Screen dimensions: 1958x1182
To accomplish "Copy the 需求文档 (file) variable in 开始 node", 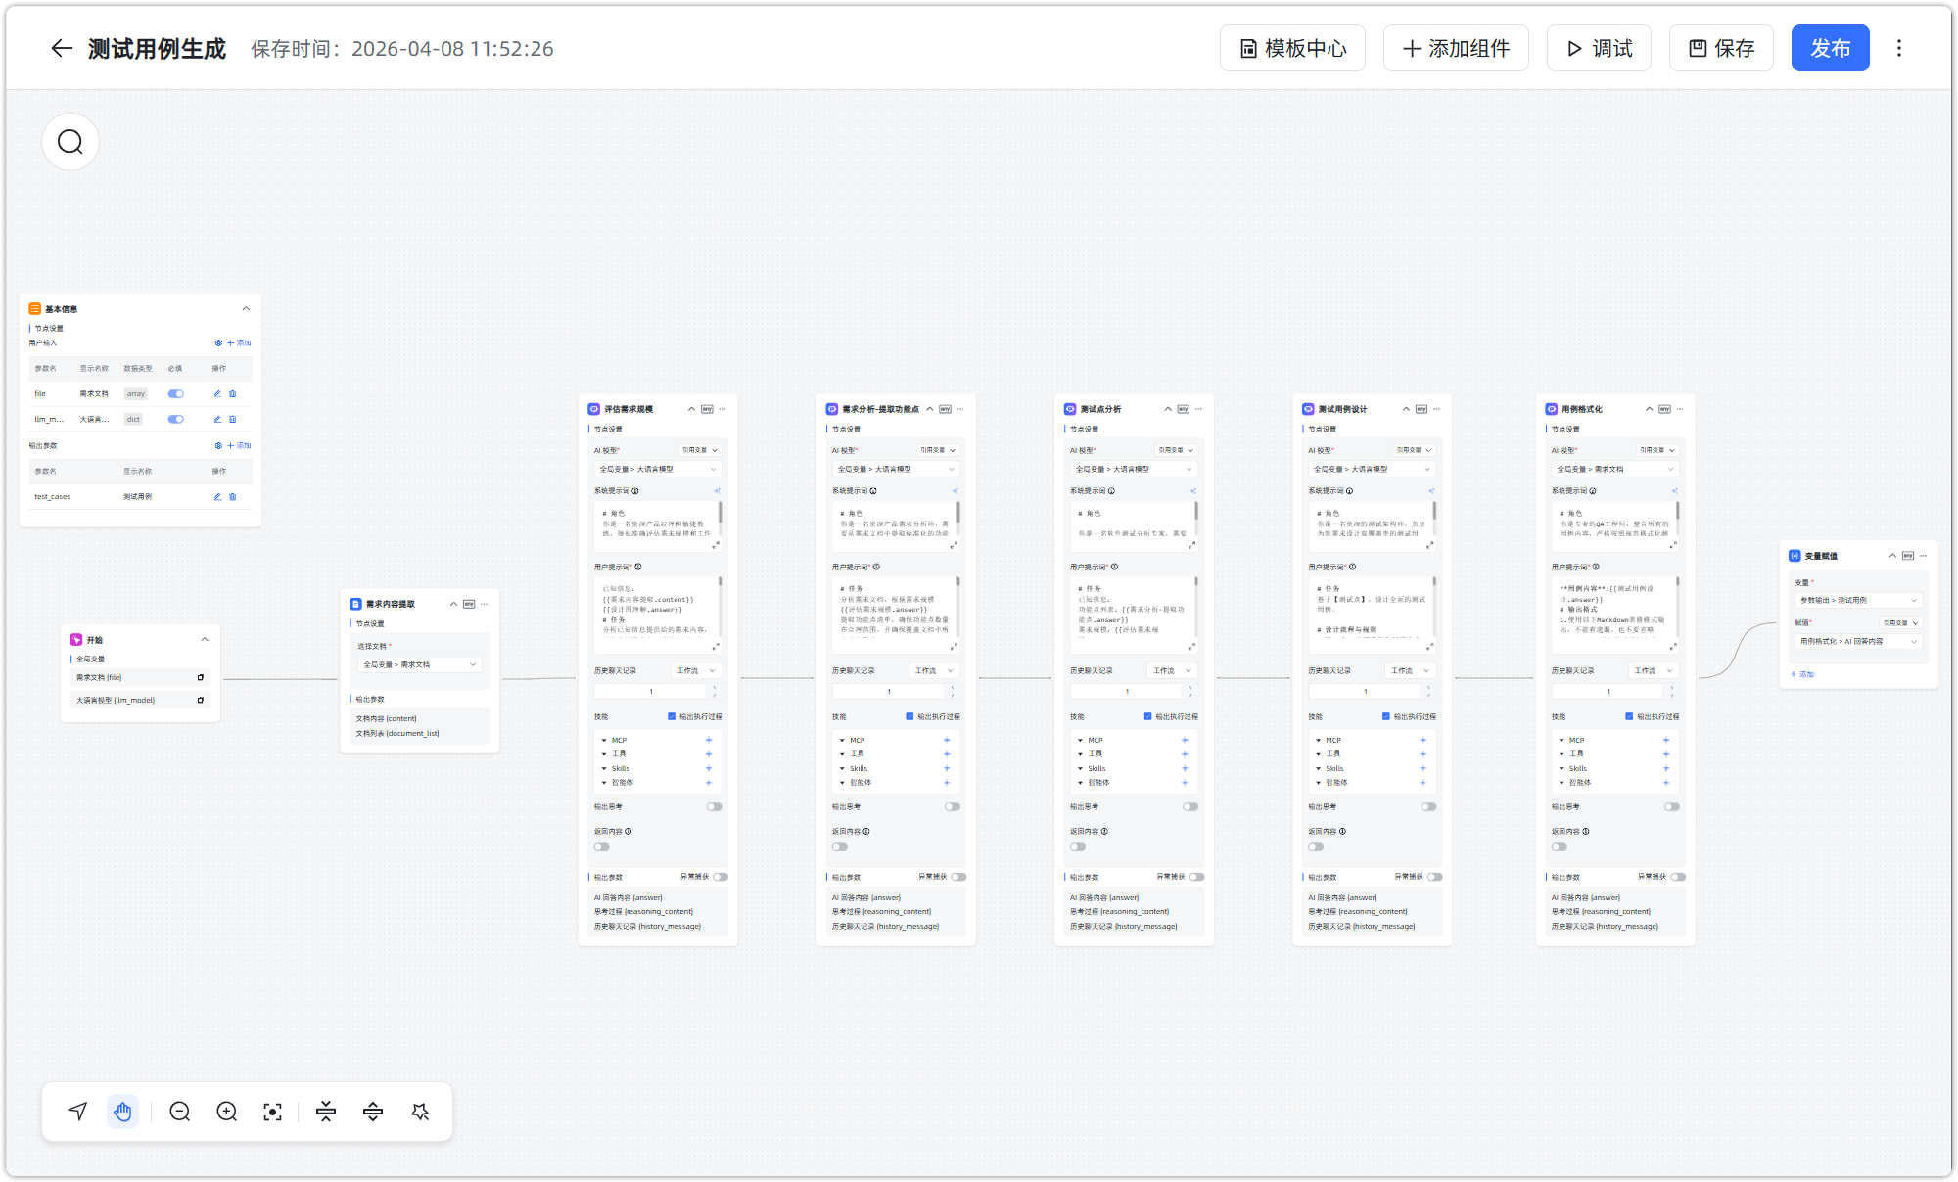I will click(x=201, y=677).
